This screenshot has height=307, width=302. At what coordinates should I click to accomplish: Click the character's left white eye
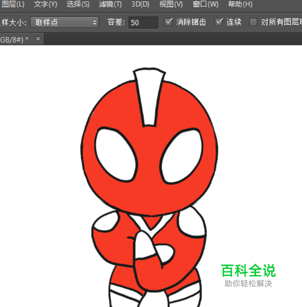pos(115,154)
